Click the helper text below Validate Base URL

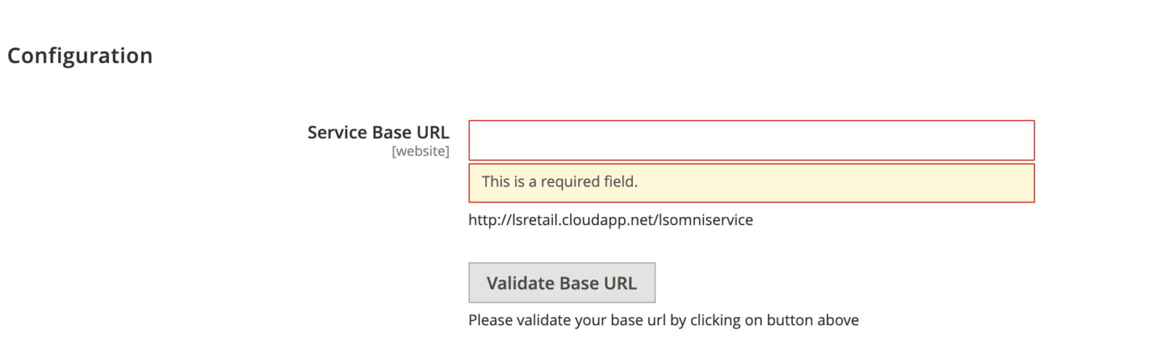[x=663, y=320]
